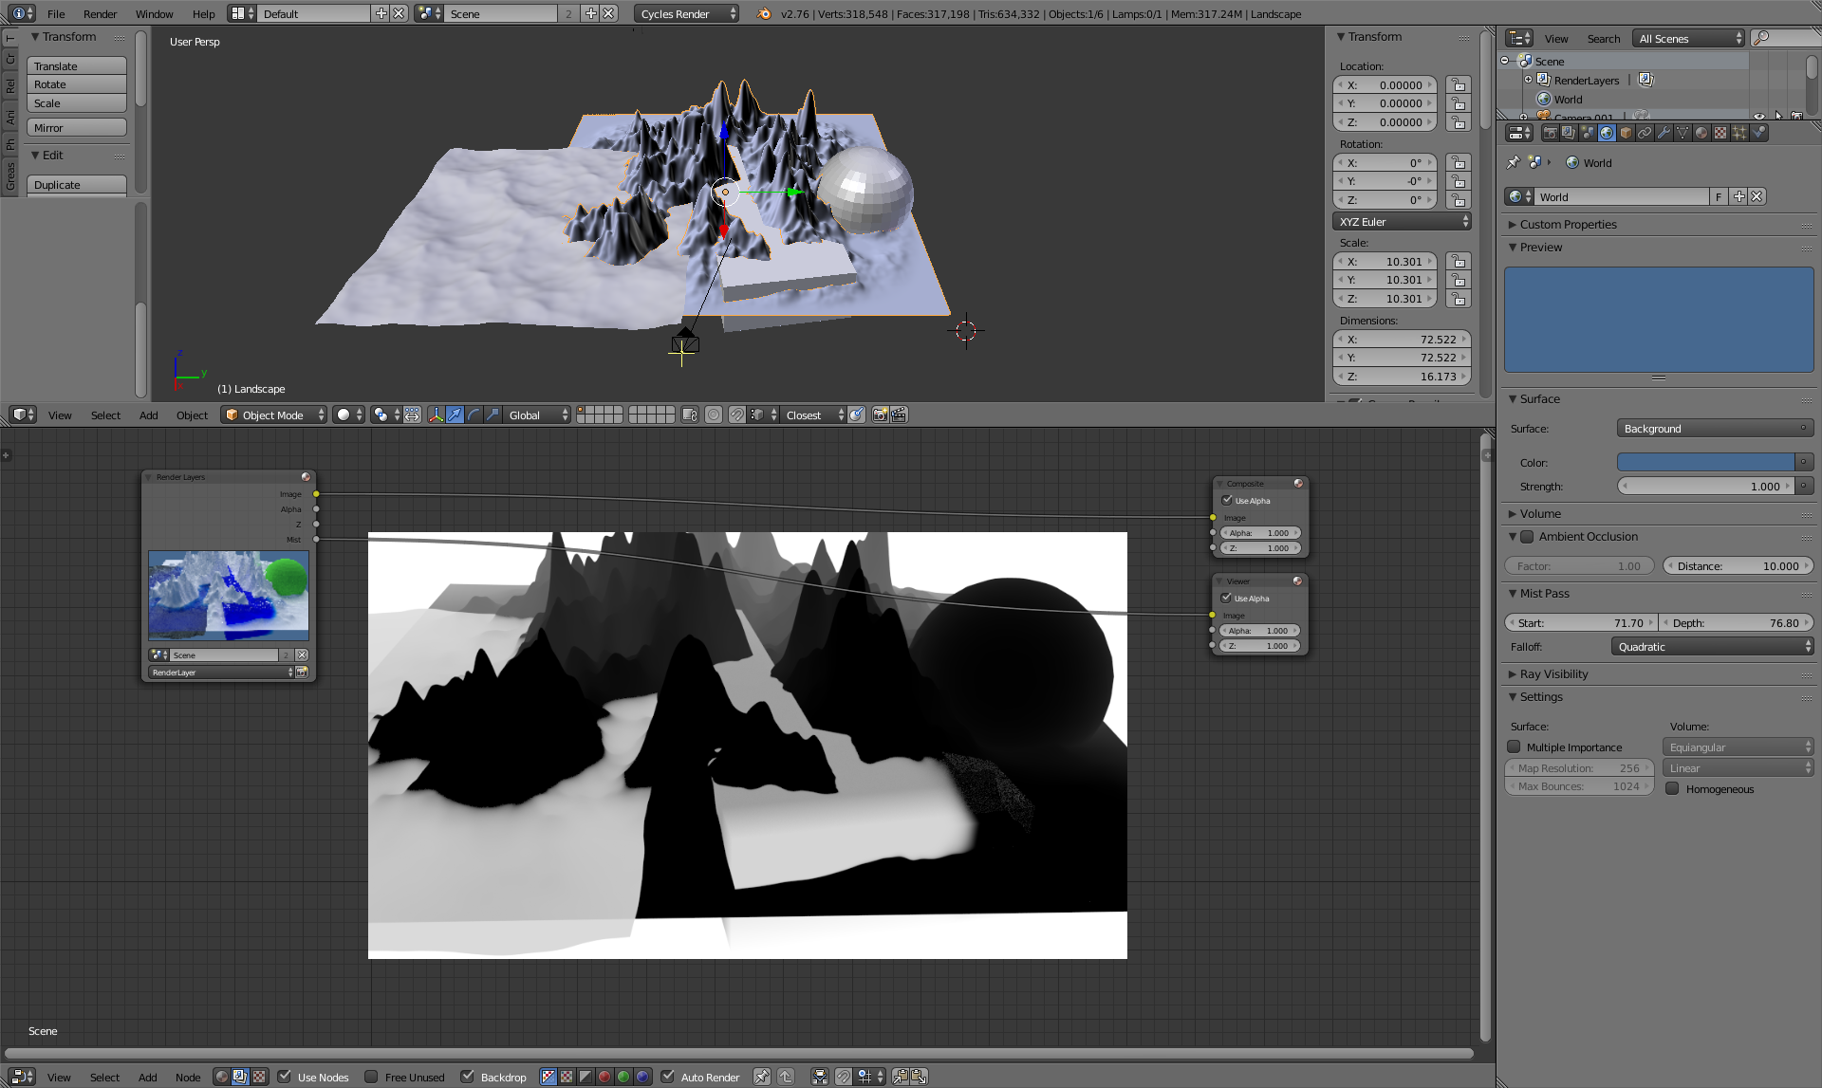Click the Blender info icon at top left
The width and height of the screenshot is (1822, 1088).
click(x=18, y=13)
